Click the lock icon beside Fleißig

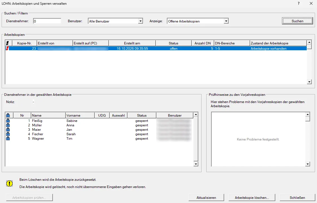[8, 121]
